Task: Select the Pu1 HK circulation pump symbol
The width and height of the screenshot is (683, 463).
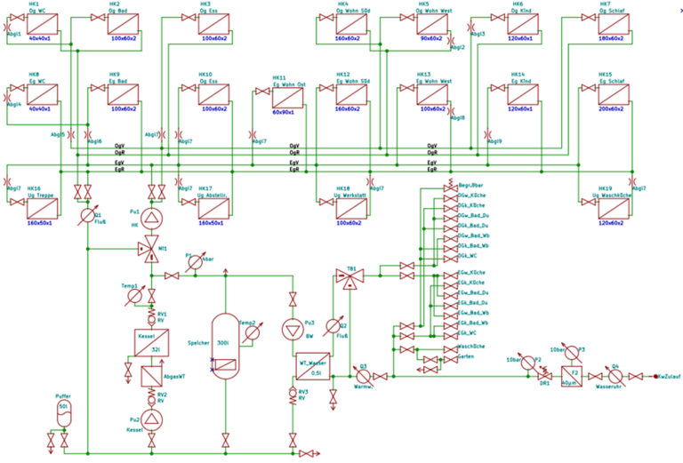Action: [x=151, y=219]
